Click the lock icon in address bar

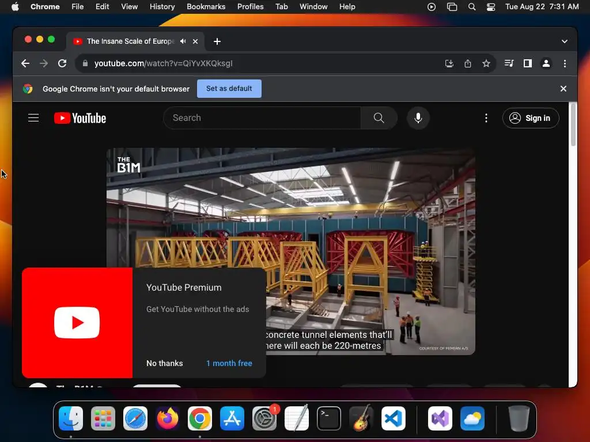pos(85,63)
